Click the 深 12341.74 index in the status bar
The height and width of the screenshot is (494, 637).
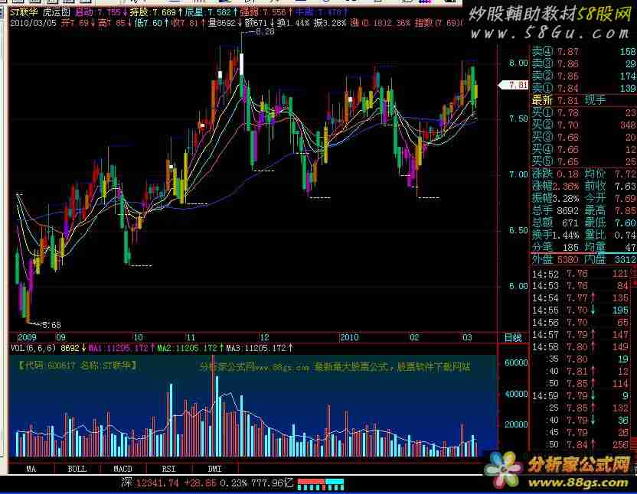(150, 483)
